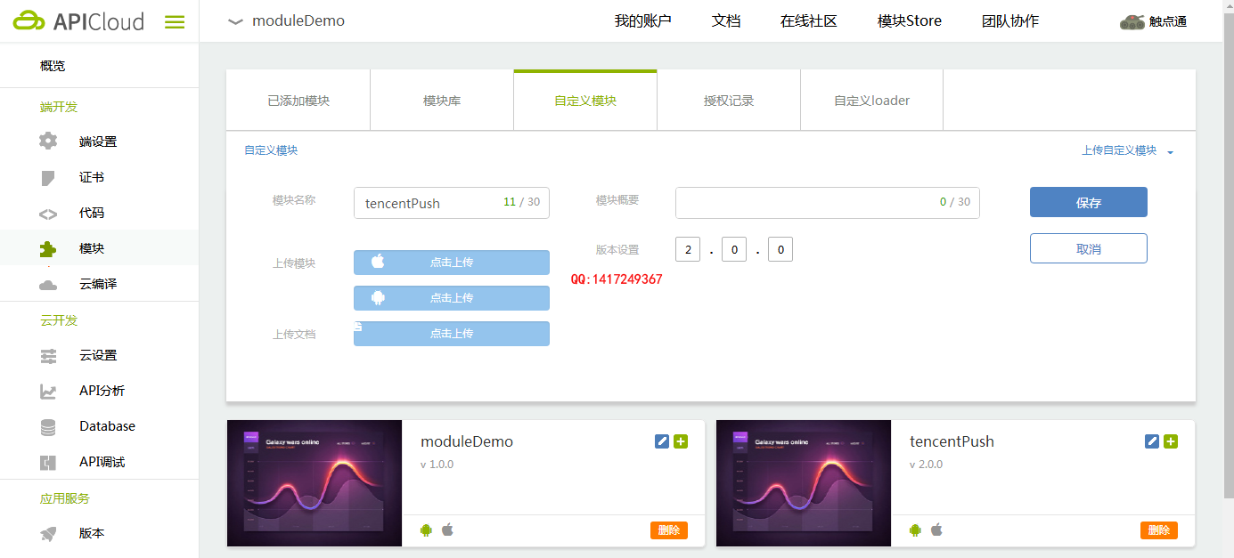Click the iOS module upload button

(x=452, y=263)
